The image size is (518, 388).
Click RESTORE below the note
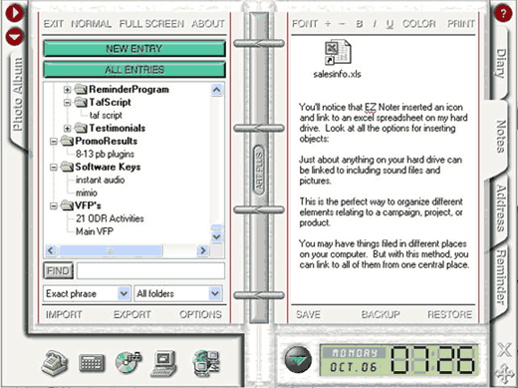point(449,314)
